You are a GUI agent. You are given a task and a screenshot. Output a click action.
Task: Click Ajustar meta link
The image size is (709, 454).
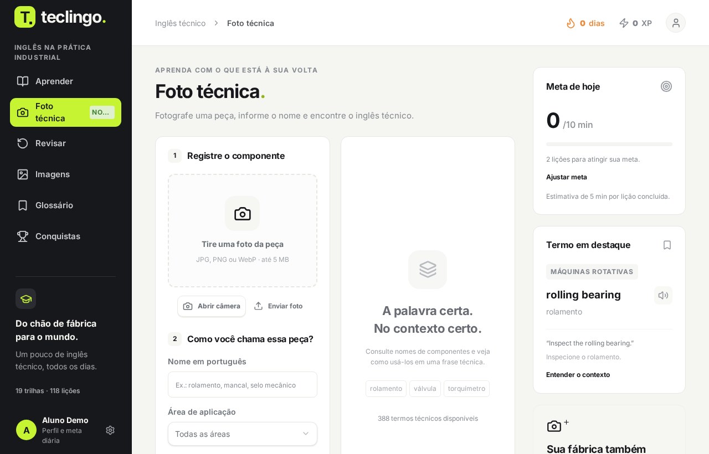point(567,177)
